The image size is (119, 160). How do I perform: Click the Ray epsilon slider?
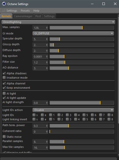[82, 57]
